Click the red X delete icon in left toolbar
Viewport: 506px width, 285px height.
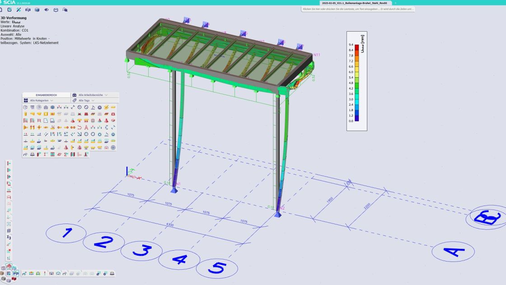click(x=9, y=251)
